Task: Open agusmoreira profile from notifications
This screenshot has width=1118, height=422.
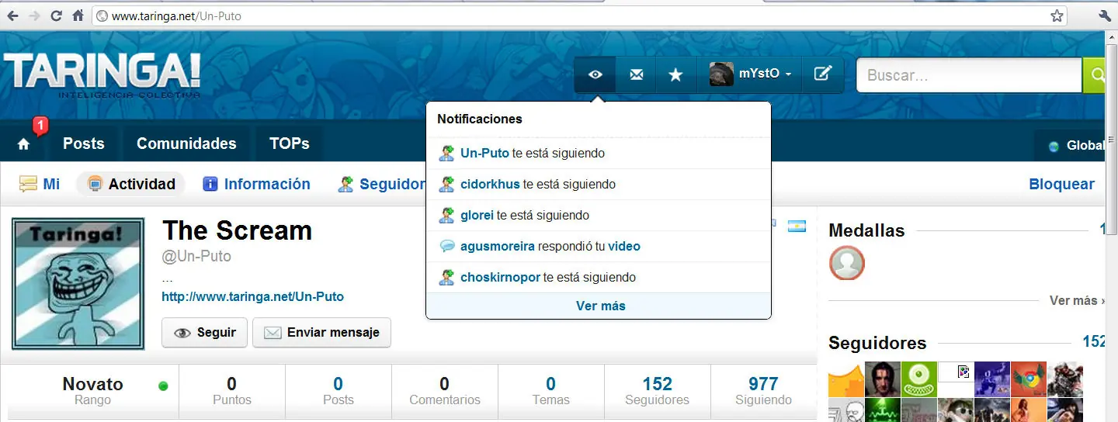Action: pos(498,246)
